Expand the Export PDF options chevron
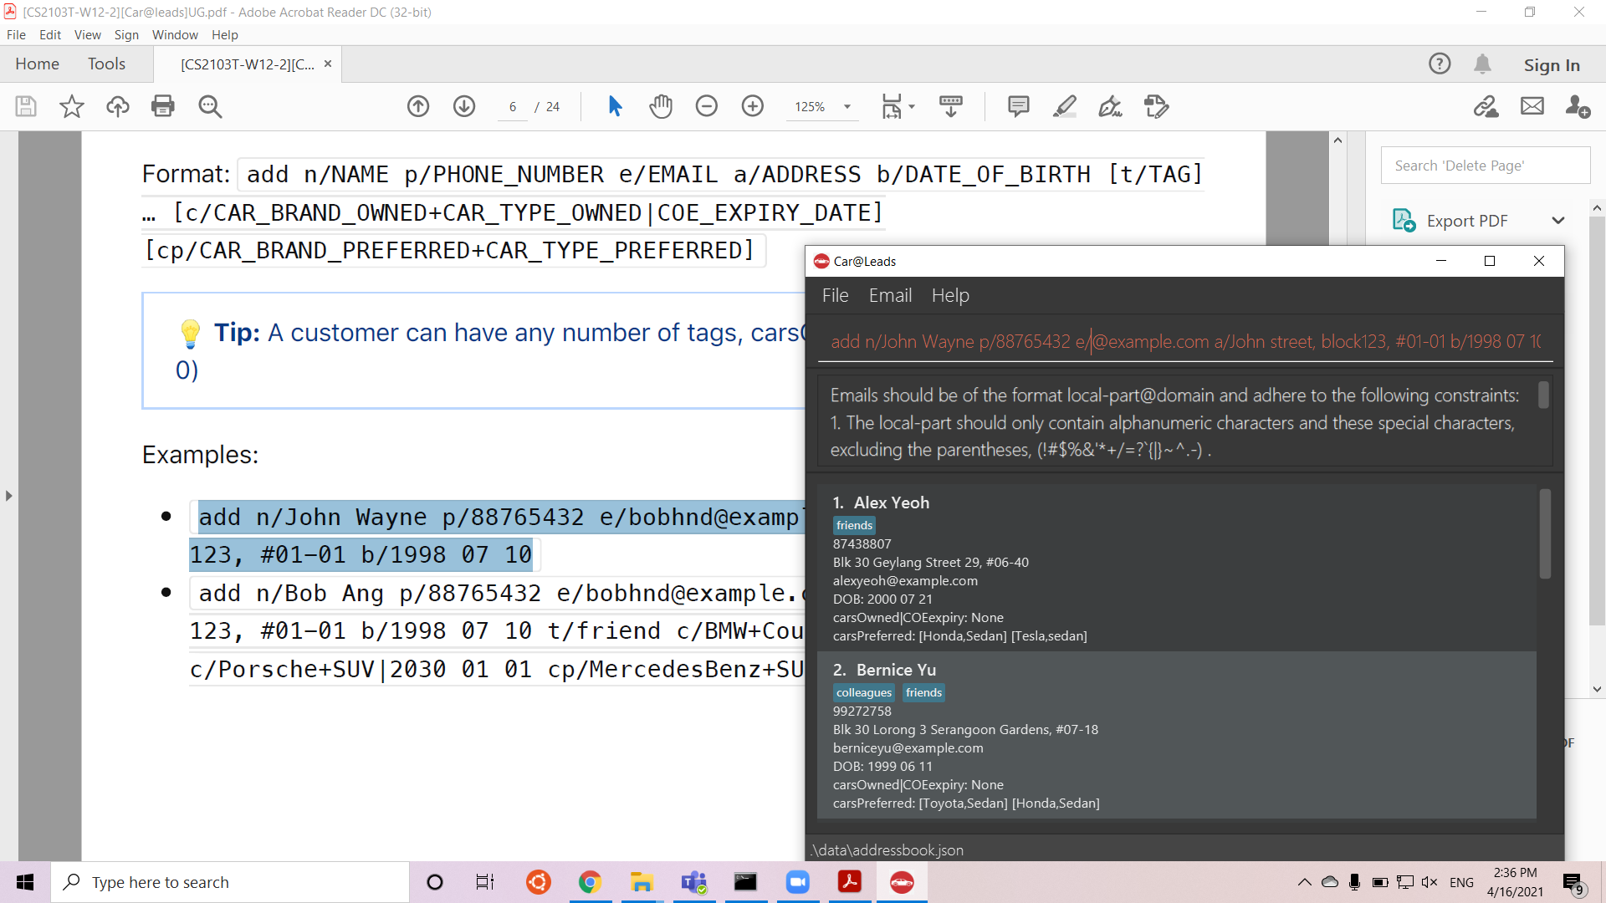Image resolution: width=1606 pixels, height=903 pixels. 1559,220
